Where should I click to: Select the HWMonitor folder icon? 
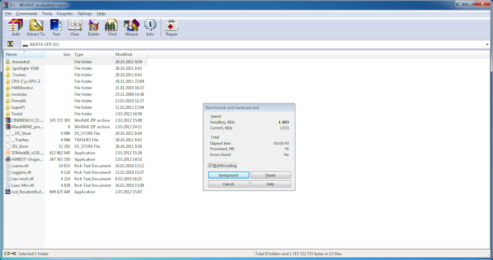point(8,88)
